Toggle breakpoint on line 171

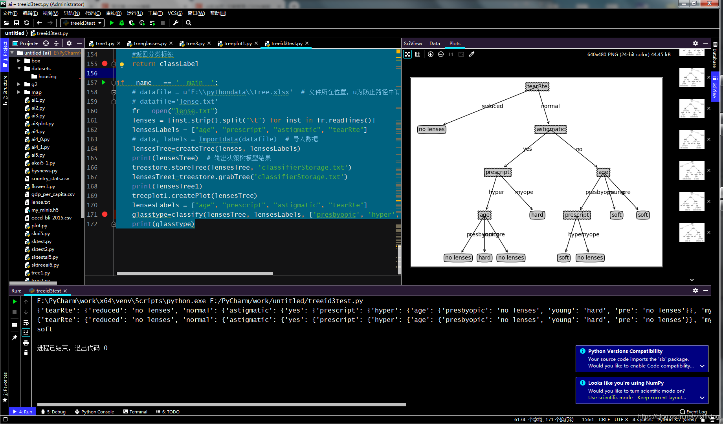click(105, 214)
